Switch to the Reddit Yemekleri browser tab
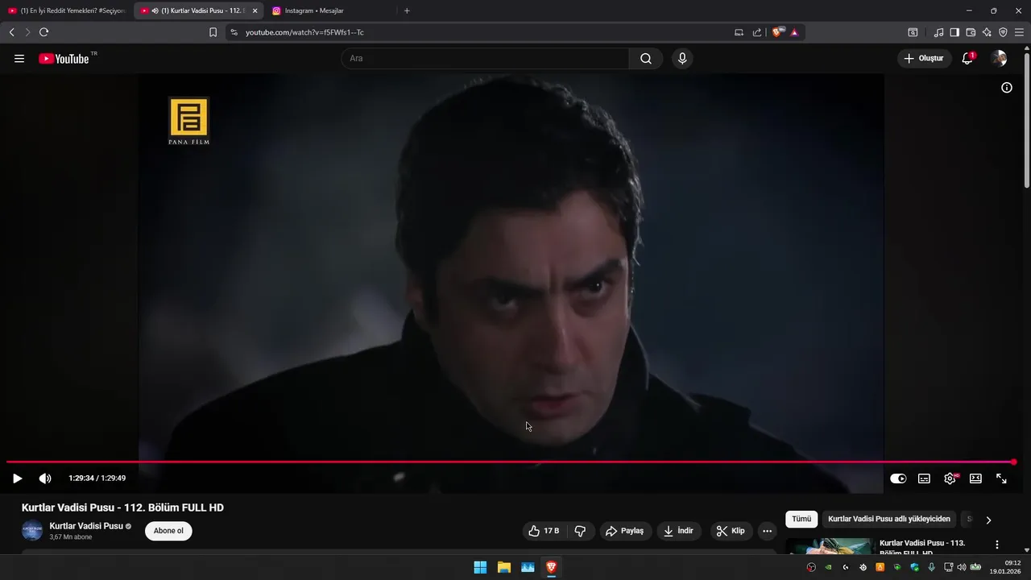 point(68,10)
